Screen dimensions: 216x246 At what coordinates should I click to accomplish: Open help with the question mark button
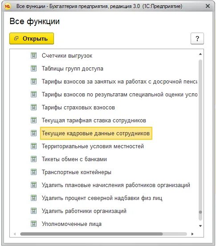197,38
